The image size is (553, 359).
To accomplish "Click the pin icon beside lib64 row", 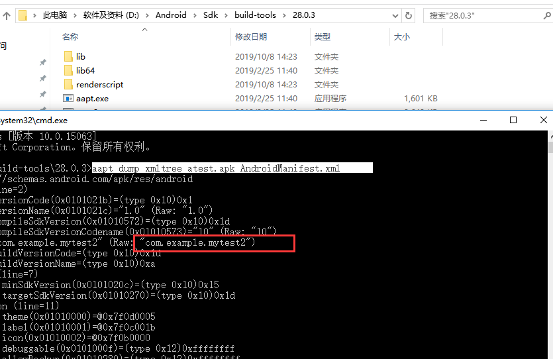I will point(42,78).
